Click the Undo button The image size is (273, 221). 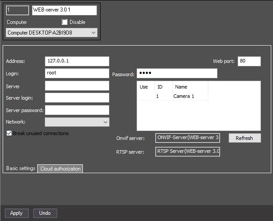pos(45,213)
